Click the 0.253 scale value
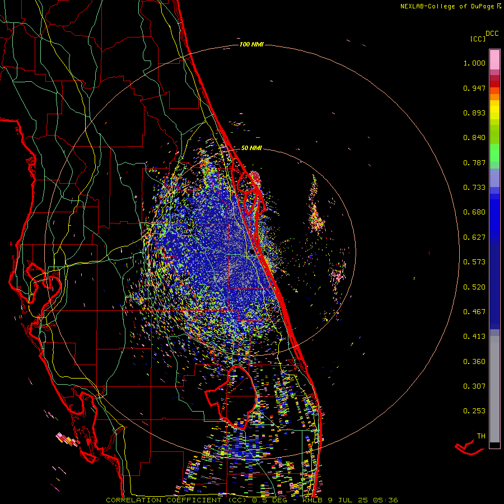 pos(474,411)
